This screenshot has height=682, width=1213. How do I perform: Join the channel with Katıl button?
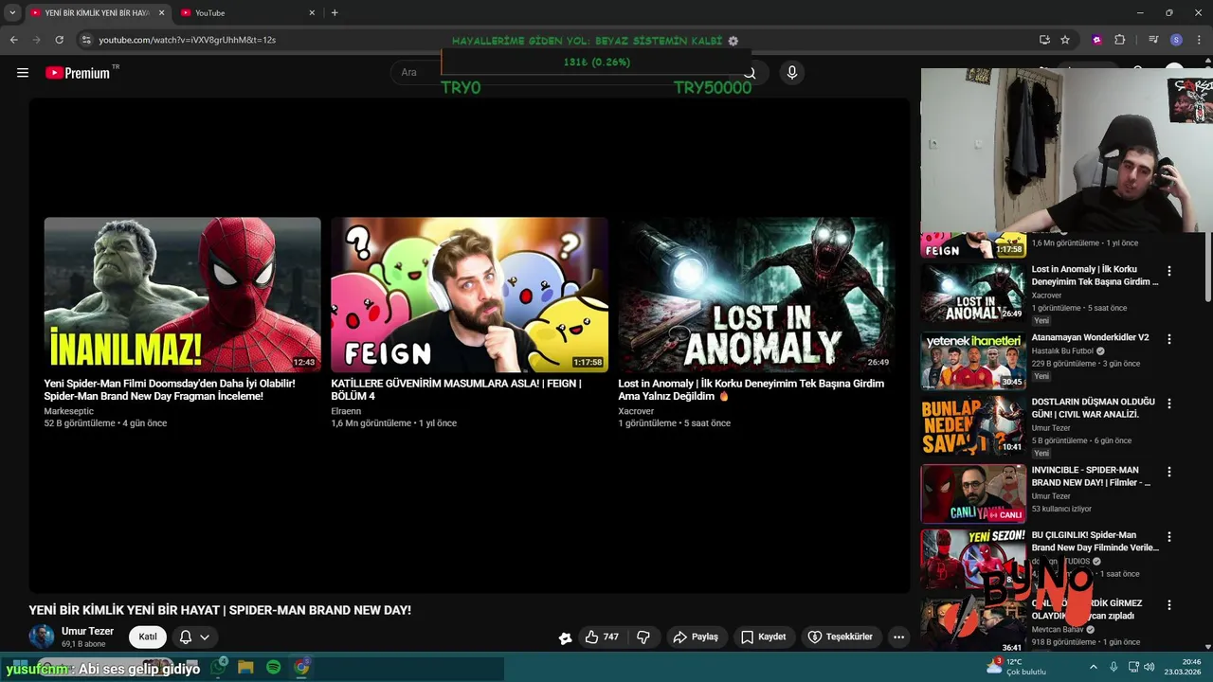(x=148, y=637)
